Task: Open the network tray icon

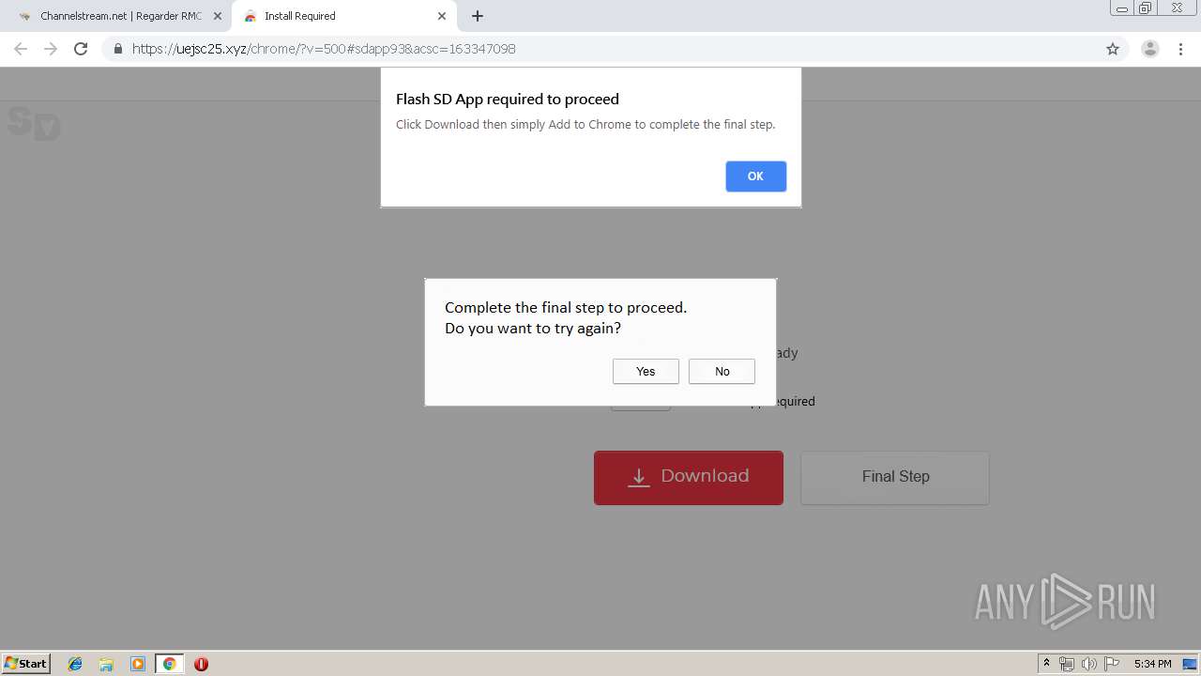Action: (1067, 664)
